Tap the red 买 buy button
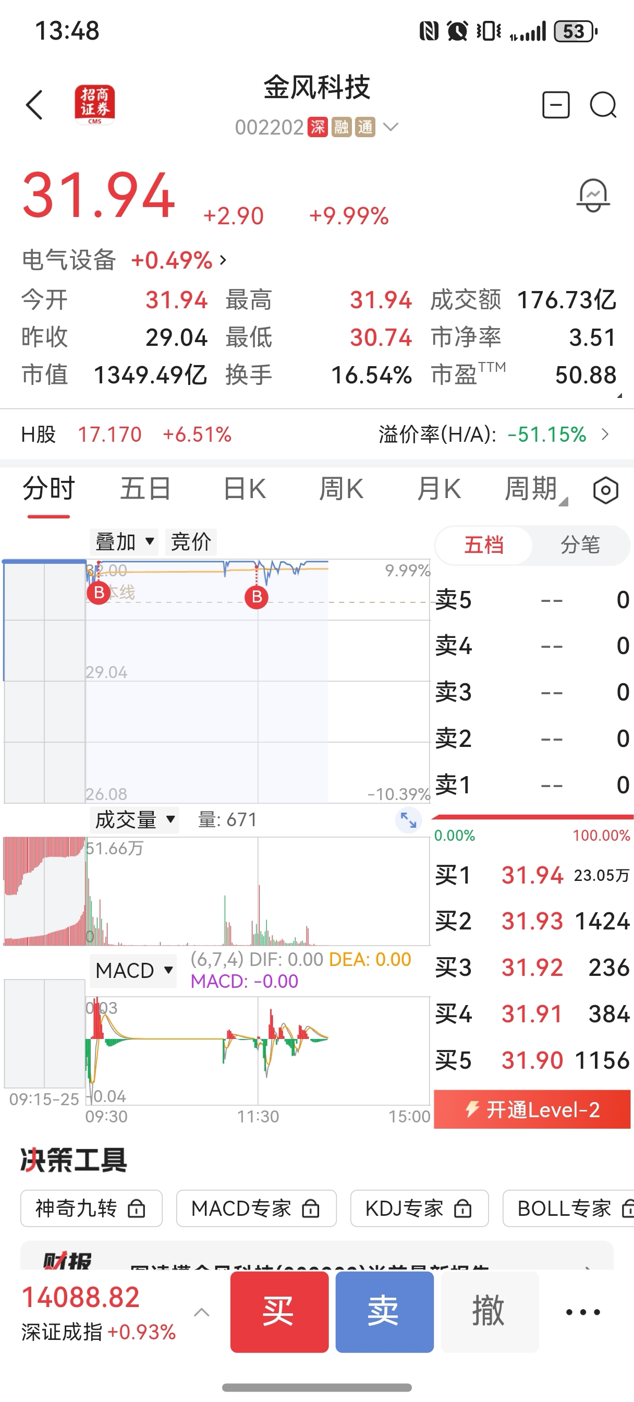The height and width of the screenshot is (1402, 634). (x=279, y=1312)
